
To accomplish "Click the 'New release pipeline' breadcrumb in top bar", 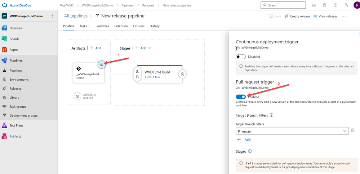I will (177, 5).
